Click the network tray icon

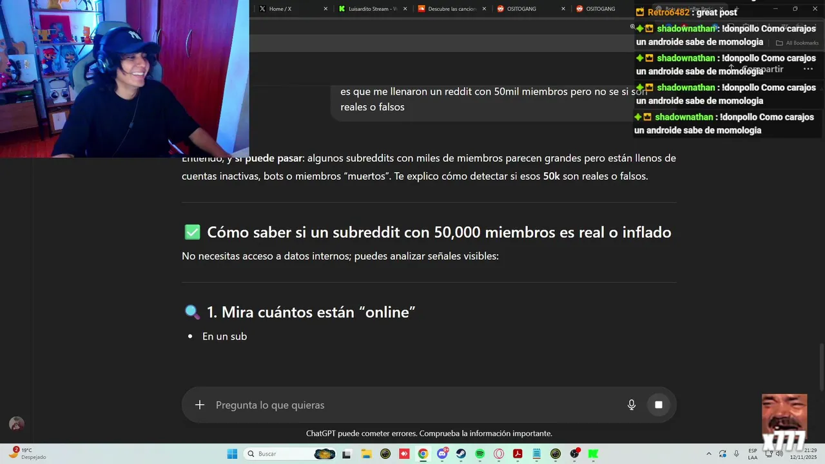click(769, 454)
